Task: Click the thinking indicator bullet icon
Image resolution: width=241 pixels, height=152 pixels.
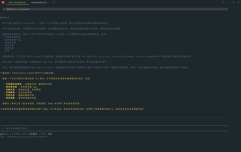Action: pos(1,17)
